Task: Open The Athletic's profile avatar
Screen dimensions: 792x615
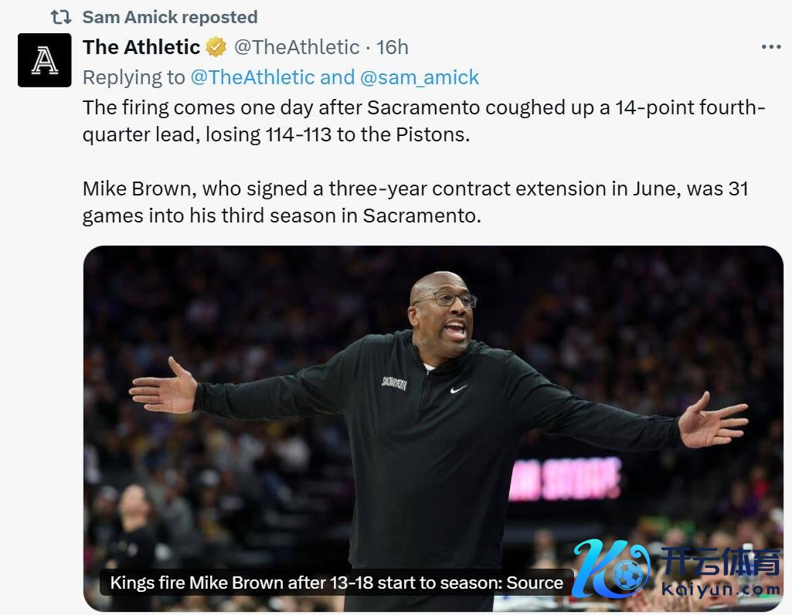Action: pyautogui.click(x=44, y=60)
